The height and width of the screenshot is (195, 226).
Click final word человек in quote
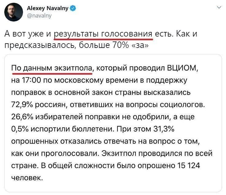(27, 178)
